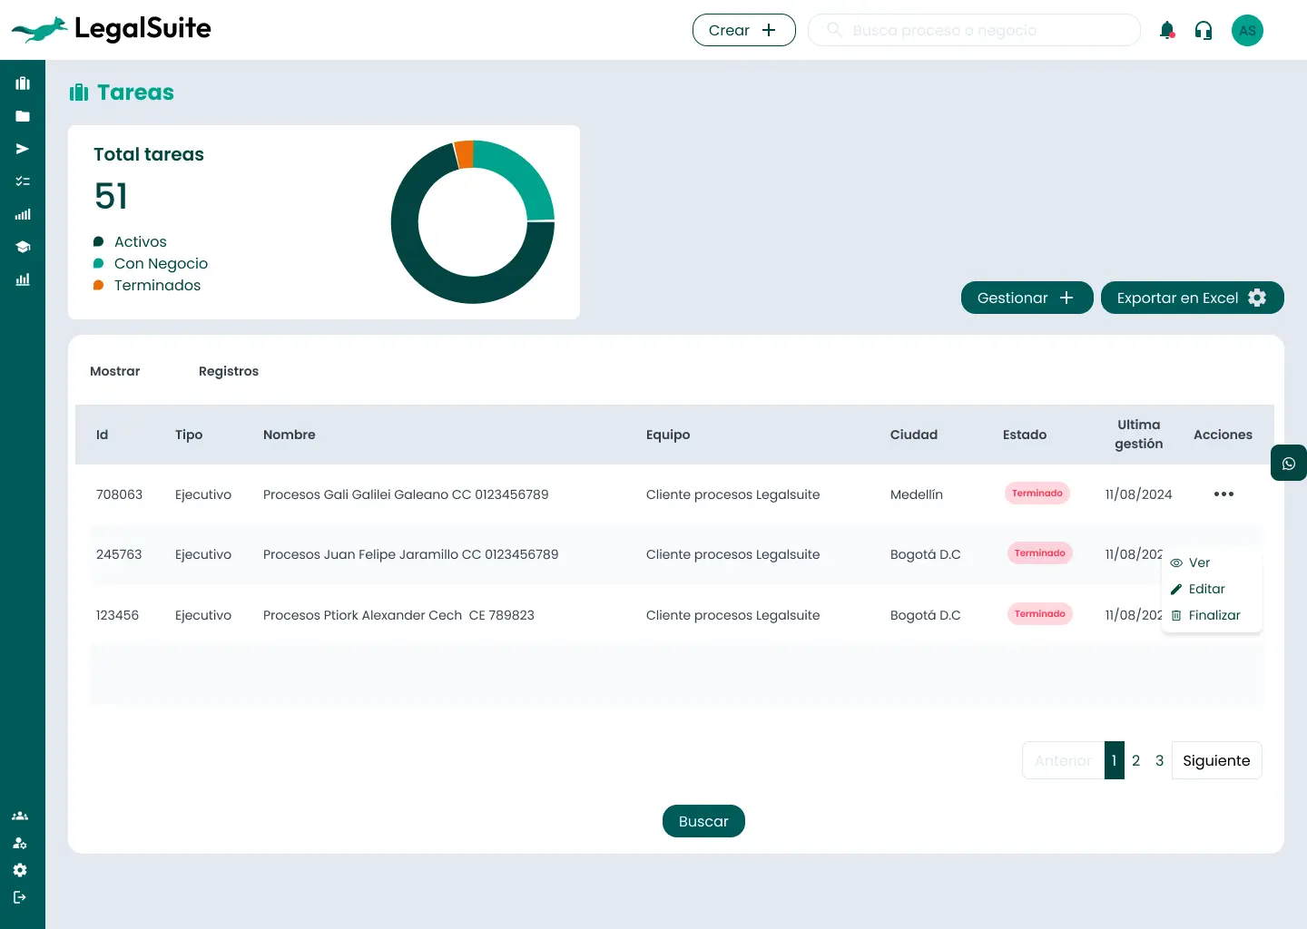Screen dimensions: 1307x929
Task: Click the users group icon in sidebar
Action: (x=20, y=816)
